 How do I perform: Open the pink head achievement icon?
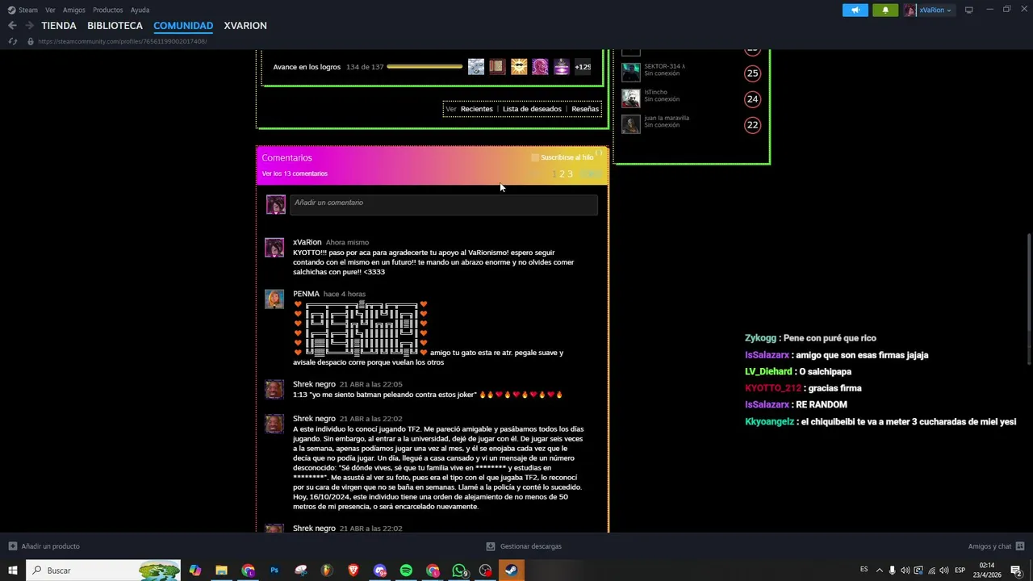pyautogui.click(x=540, y=67)
